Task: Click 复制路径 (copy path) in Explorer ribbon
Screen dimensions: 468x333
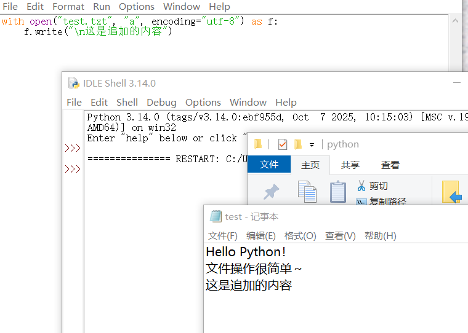Action: [x=381, y=201]
